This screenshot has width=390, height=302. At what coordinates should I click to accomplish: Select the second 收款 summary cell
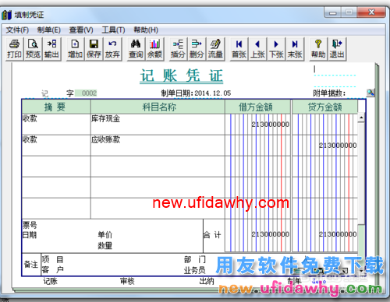tap(56, 146)
